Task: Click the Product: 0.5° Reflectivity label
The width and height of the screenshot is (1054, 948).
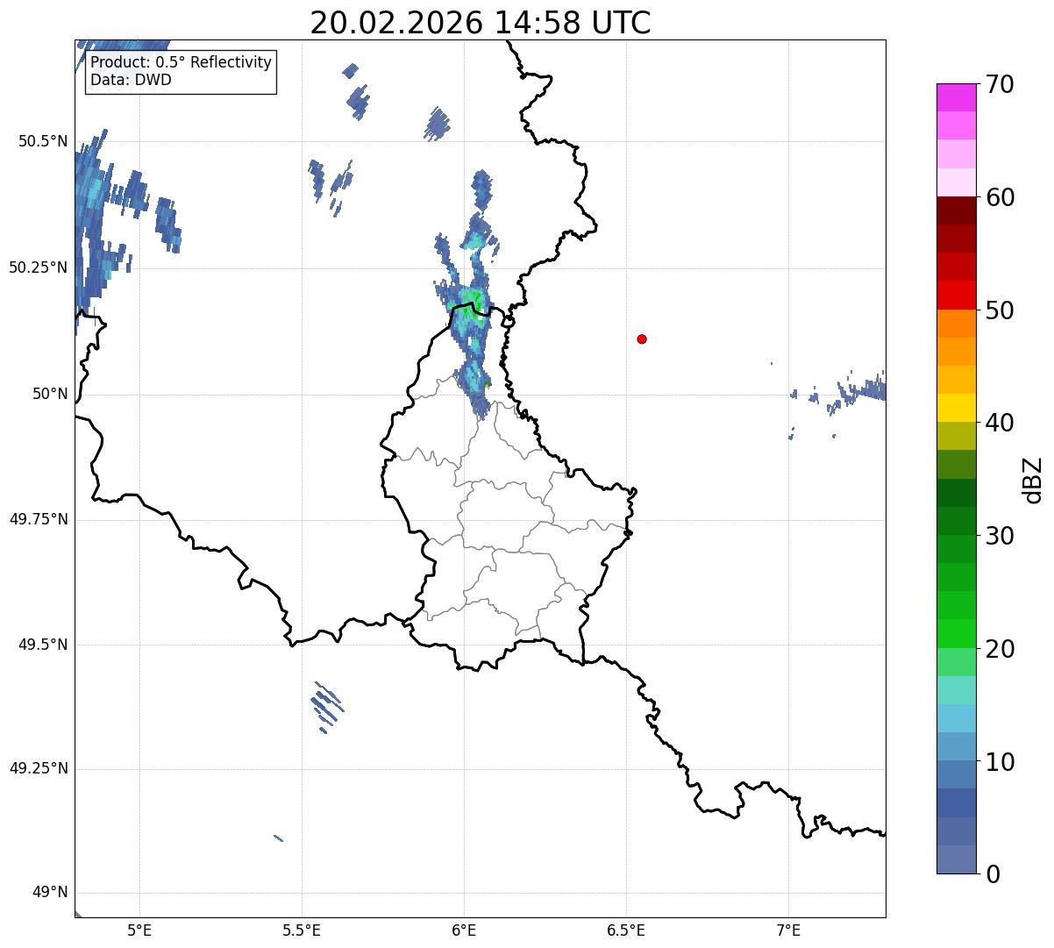Action: click(x=181, y=63)
